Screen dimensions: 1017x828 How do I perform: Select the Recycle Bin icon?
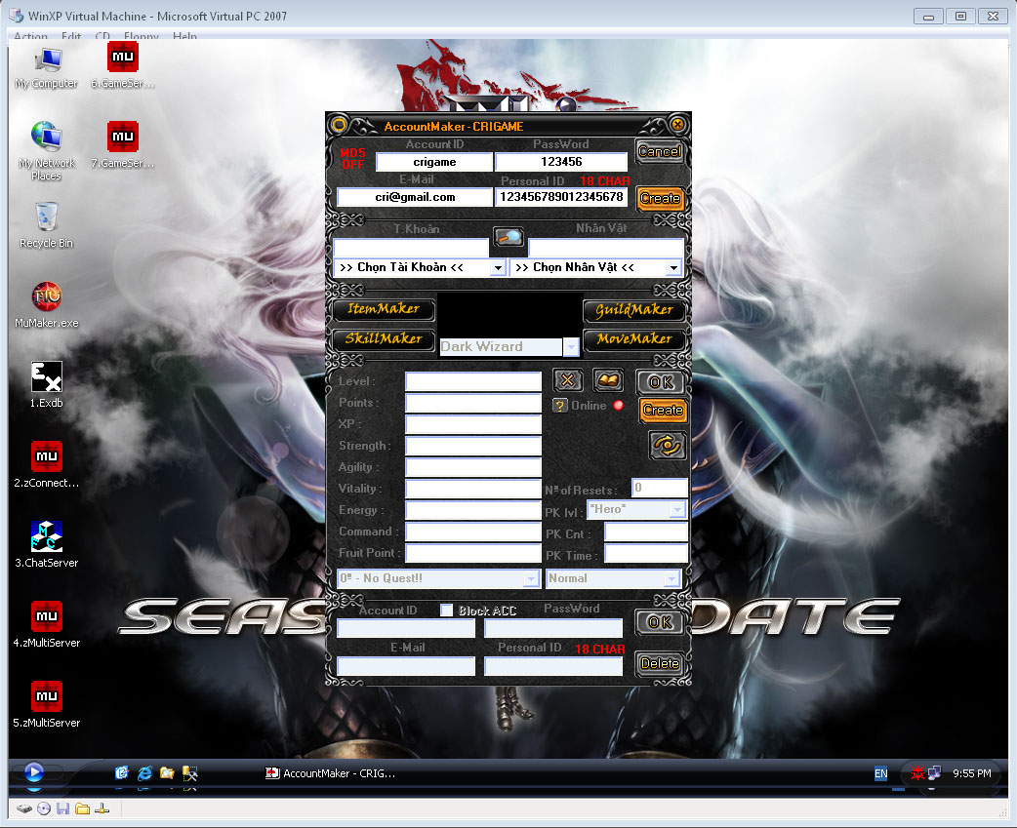(46, 225)
